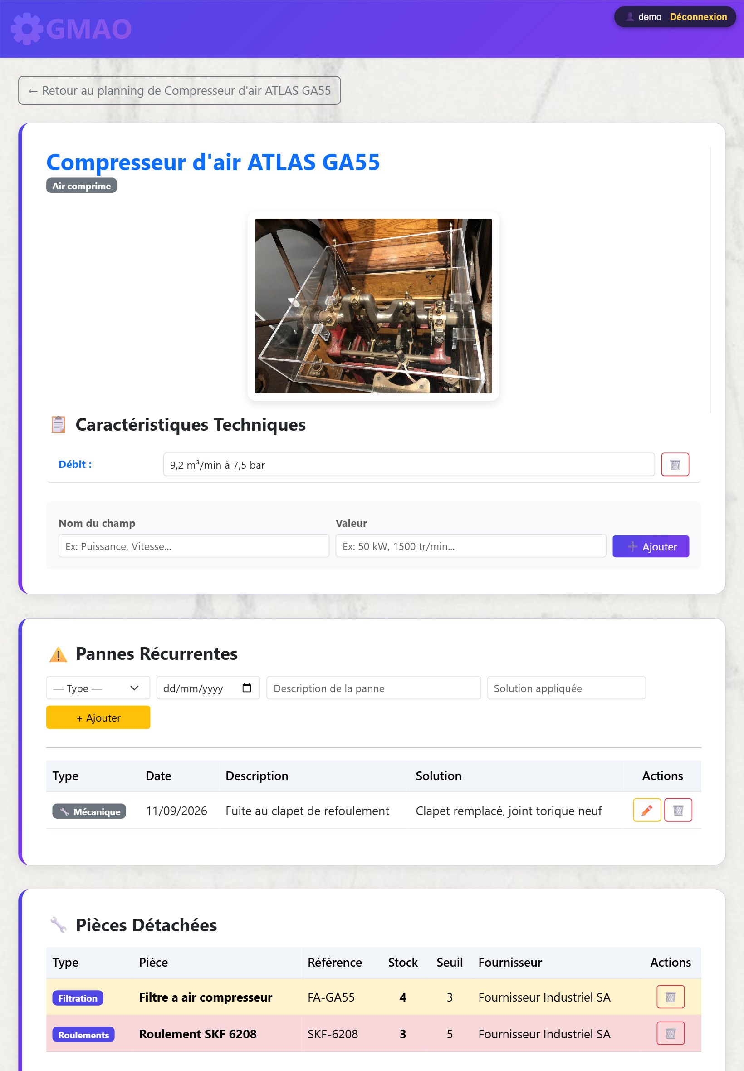Click the Solution appliquée field
744x1071 pixels.
point(566,688)
